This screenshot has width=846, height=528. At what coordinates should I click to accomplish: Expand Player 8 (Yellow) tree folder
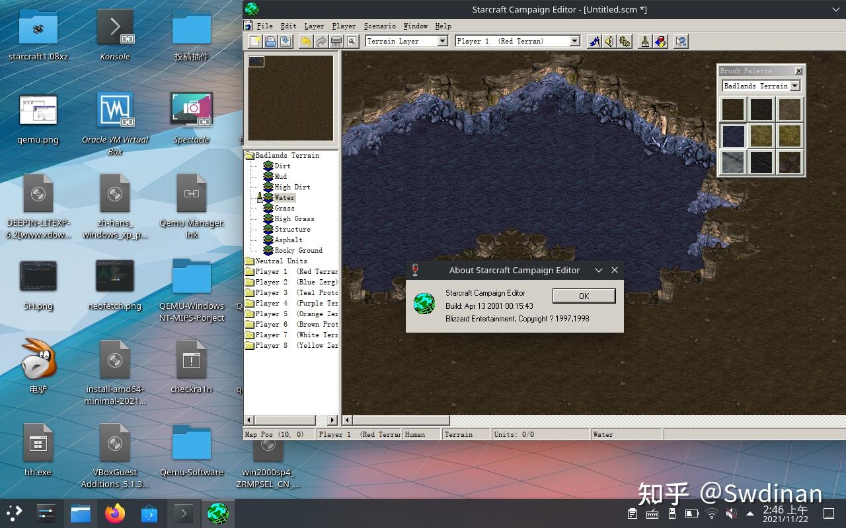(x=249, y=346)
